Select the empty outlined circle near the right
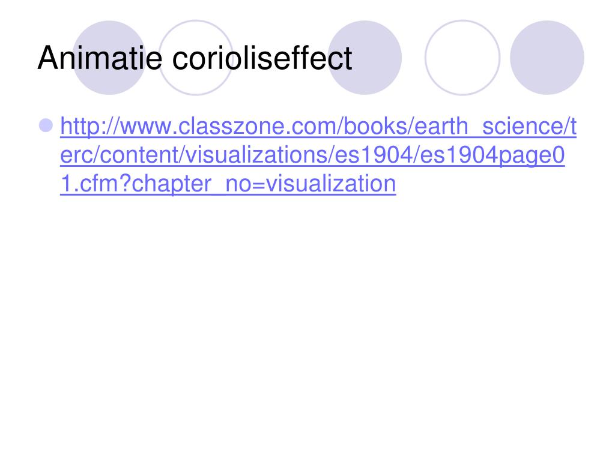Viewport: 615px width, 461px height. [x=462, y=58]
